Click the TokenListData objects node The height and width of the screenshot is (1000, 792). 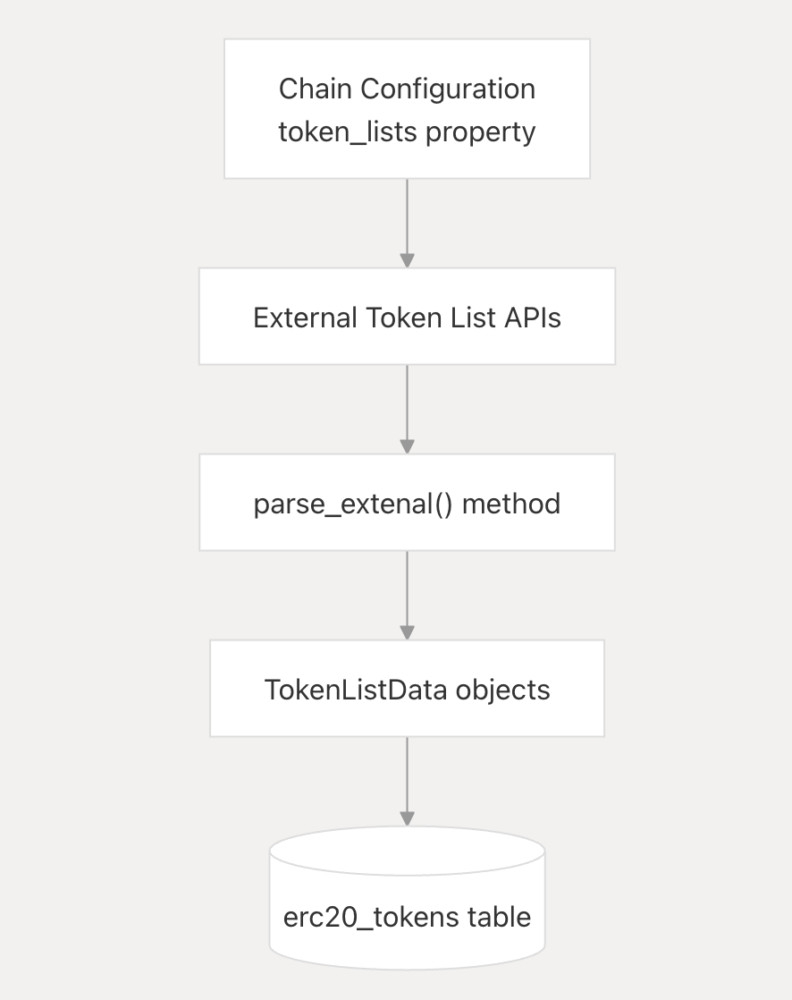[x=407, y=689]
